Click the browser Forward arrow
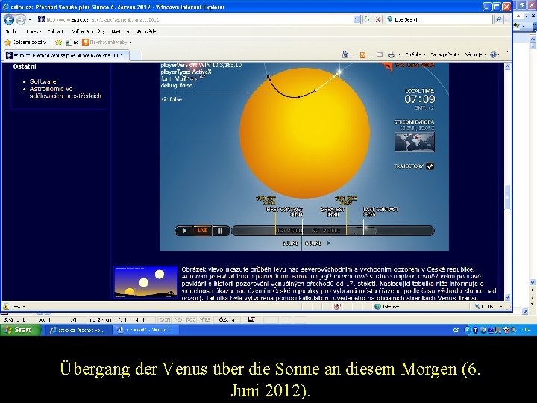 pyautogui.click(x=21, y=19)
